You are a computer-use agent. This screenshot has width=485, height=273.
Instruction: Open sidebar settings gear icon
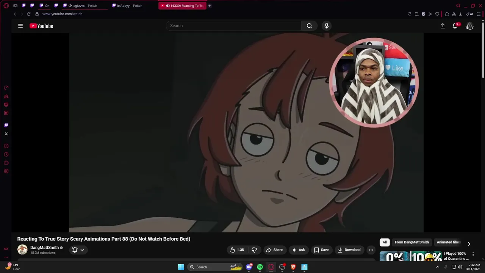click(6, 171)
